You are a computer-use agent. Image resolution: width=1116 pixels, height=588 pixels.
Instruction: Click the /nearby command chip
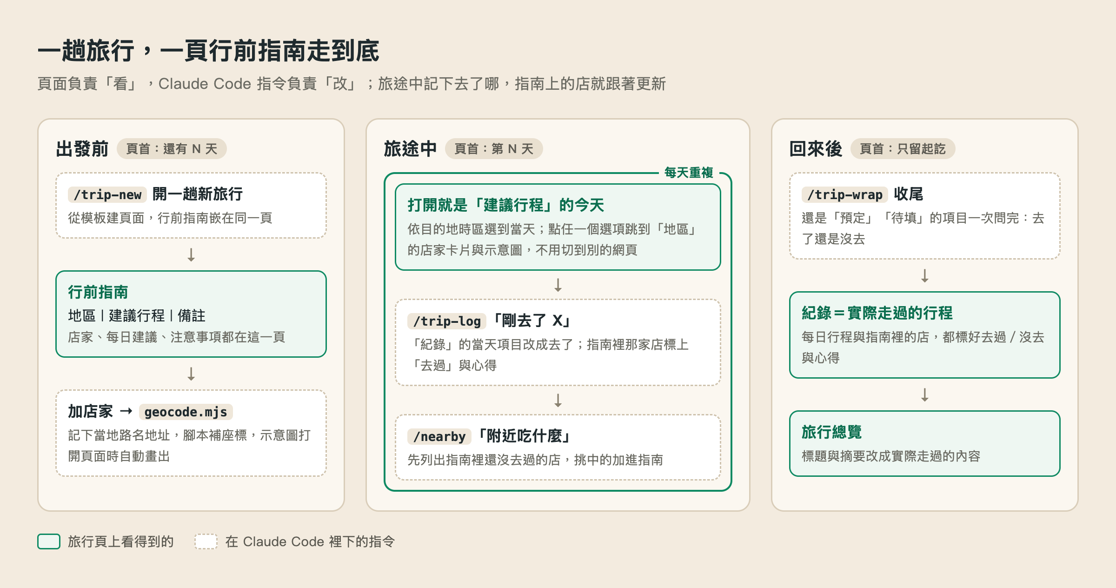(439, 436)
